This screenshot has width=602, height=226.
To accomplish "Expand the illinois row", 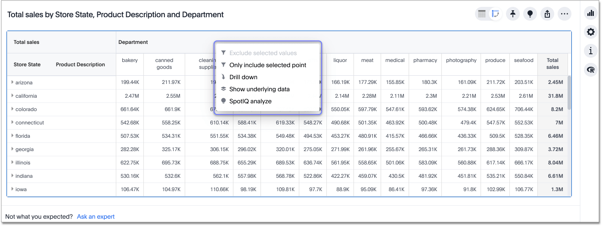I will (12, 162).
